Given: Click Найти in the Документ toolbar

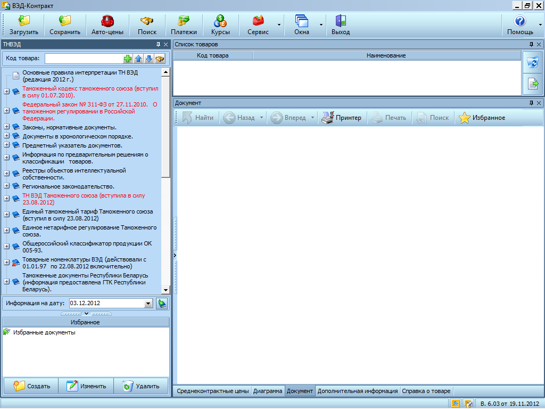Looking at the screenshot, I should [198, 118].
